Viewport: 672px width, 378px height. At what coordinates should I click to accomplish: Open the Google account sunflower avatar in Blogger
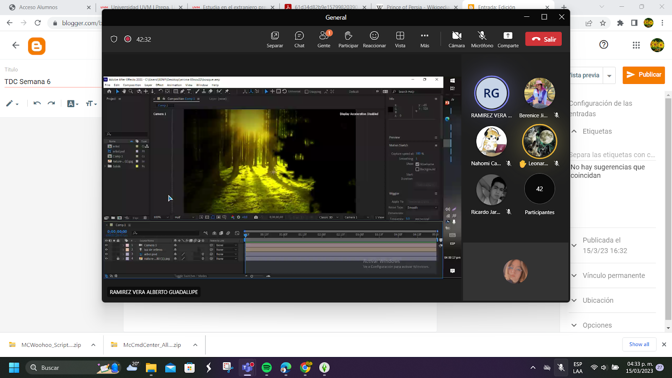tap(657, 45)
